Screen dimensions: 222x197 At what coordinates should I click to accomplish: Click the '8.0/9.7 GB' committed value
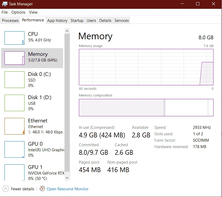point(94,152)
